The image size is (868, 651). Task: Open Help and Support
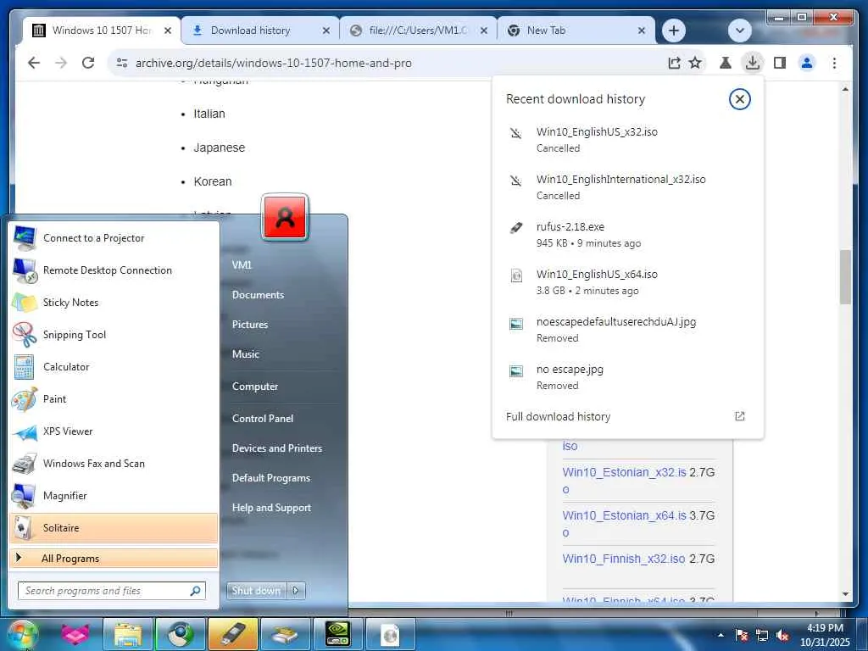tap(271, 508)
